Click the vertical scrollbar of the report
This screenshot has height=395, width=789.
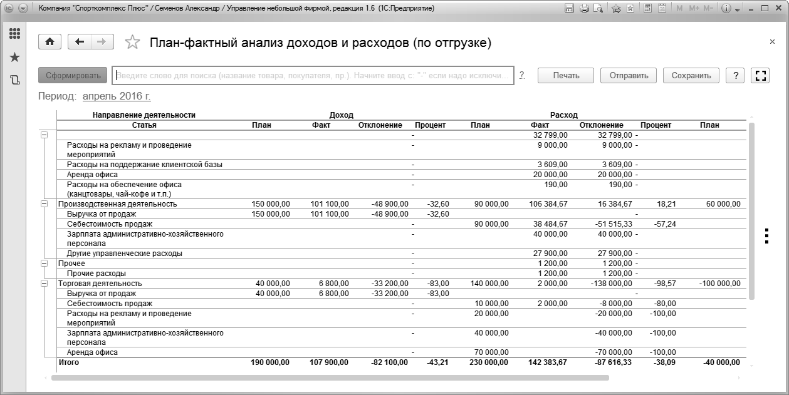pyautogui.click(x=751, y=212)
